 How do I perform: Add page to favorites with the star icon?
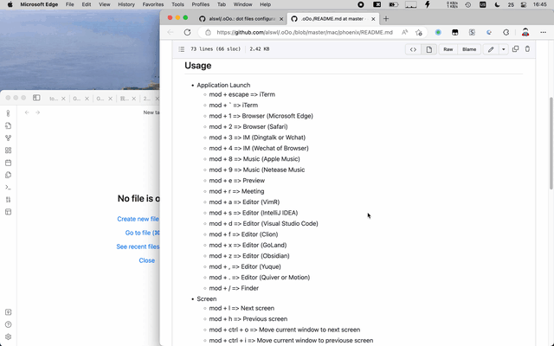(419, 33)
